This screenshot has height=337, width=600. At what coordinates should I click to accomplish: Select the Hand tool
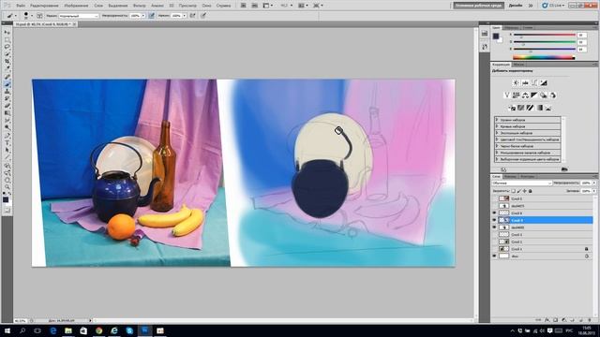click(7, 180)
